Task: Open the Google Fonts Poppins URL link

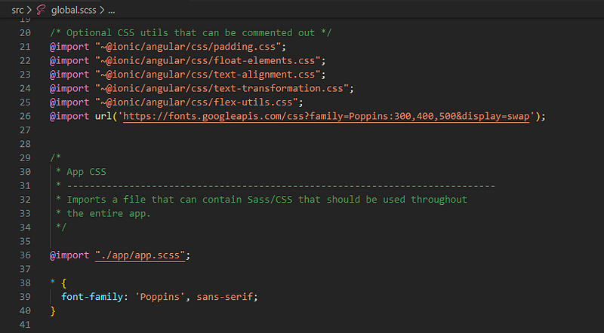Action: [x=326, y=116]
